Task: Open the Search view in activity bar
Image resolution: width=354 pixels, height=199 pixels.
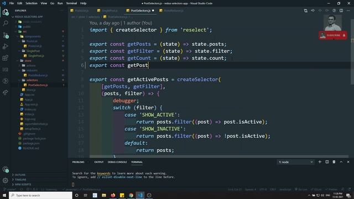Action: [6, 23]
